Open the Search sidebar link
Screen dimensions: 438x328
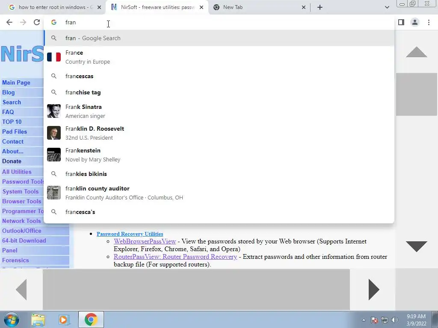click(x=12, y=102)
